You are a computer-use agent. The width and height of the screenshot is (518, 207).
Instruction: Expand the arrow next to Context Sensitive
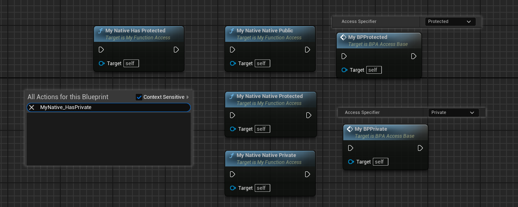pyautogui.click(x=188, y=97)
